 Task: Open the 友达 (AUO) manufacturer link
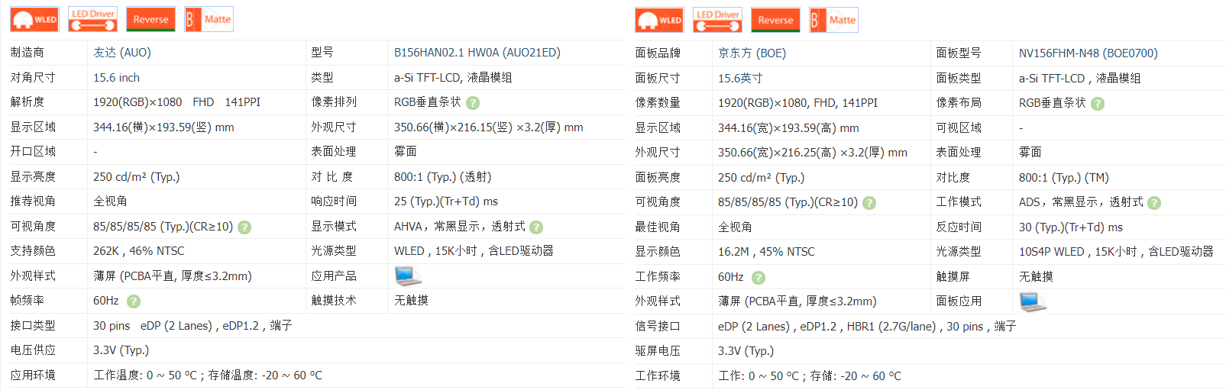pyautogui.click(x=122, y=53)
